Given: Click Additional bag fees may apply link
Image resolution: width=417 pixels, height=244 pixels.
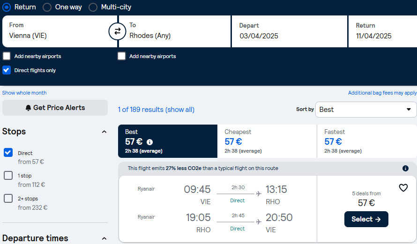Looking at the screenshot, I should pos(382,93).
